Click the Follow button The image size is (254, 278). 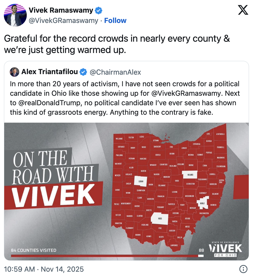tap(115, 20)
